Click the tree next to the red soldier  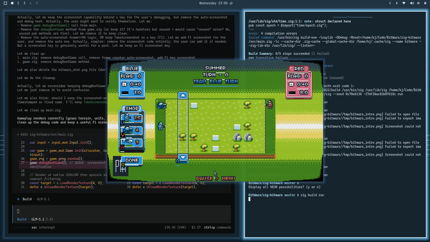[247, 104]
